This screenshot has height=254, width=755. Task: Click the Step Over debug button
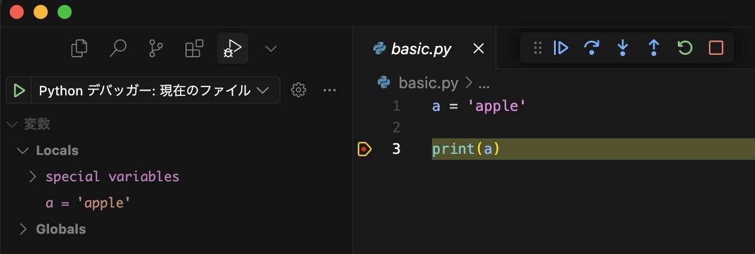592,48
